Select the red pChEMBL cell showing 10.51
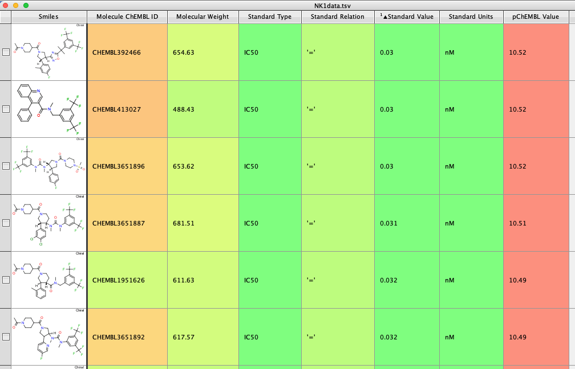The height and width of the screenshot is (369, 575). (x=536, y=223)
